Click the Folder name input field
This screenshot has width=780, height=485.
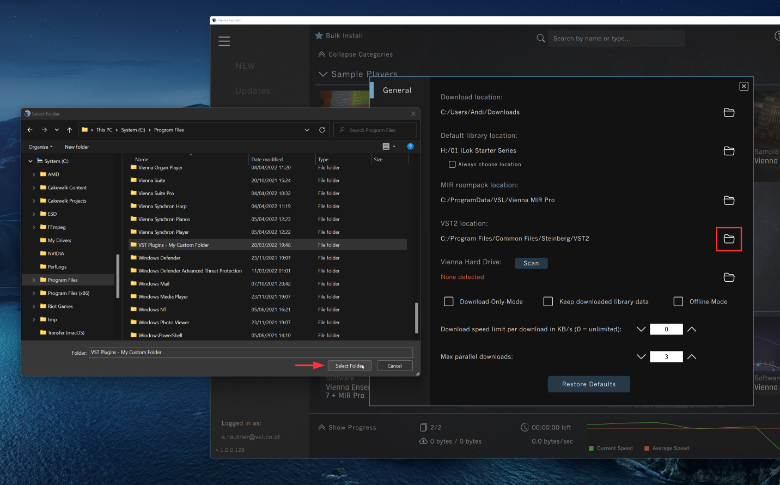click(x=251, y=353)
